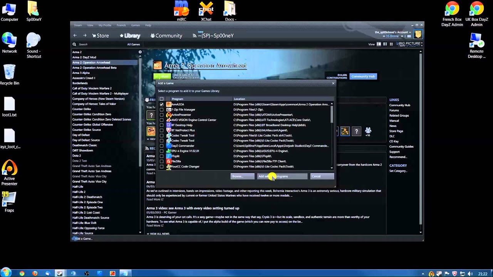Open the Windows Start button
The height and width of the screenshot is (277, 493).
[x=6, y=273]
